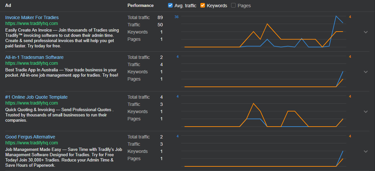Viewport: 375px width, 171px height.
Task: Enable the Pages checkbox
Action: point(233,5)
